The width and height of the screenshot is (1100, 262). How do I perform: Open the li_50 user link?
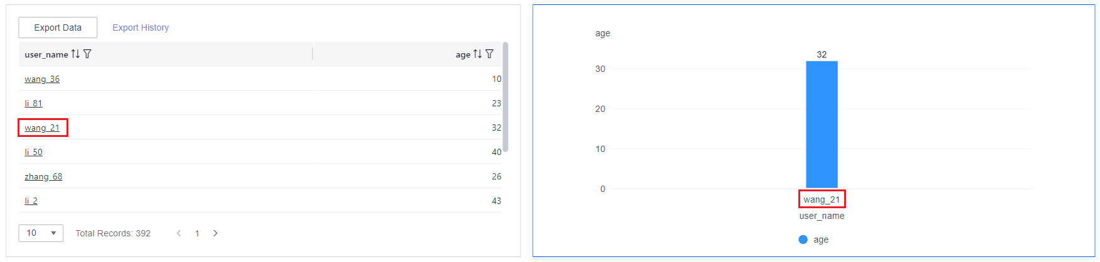point(33,153)
